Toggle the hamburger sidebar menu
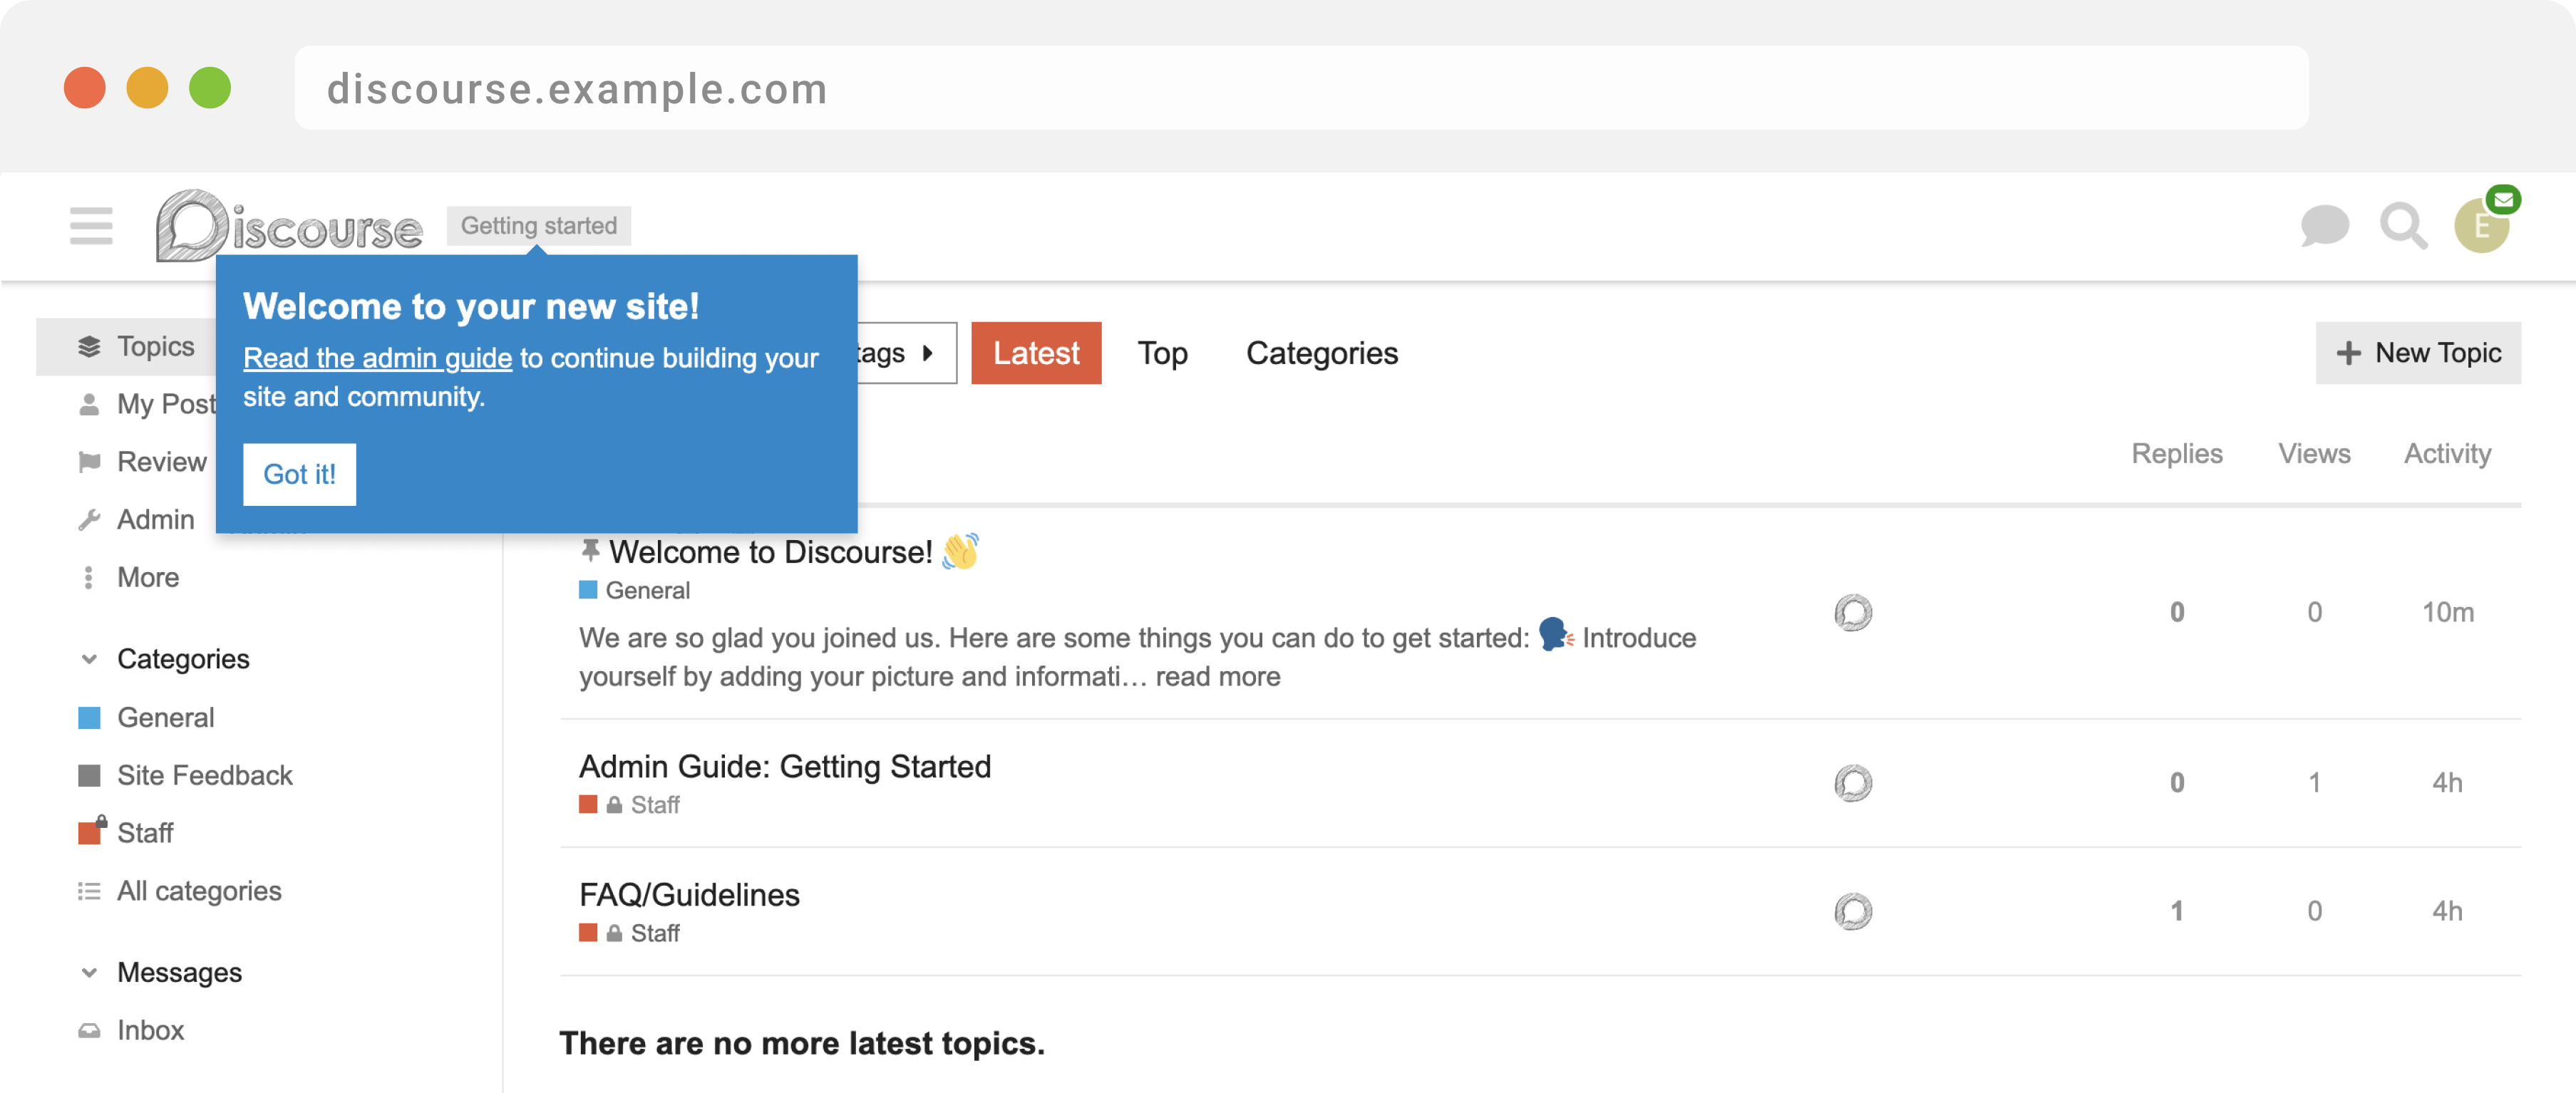2576x1093 pixels. pos(91,226)
